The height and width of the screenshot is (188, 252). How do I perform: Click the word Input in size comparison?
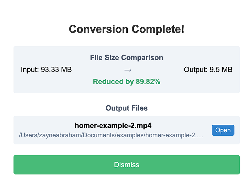pyautogui.click(x=29, y=70)
